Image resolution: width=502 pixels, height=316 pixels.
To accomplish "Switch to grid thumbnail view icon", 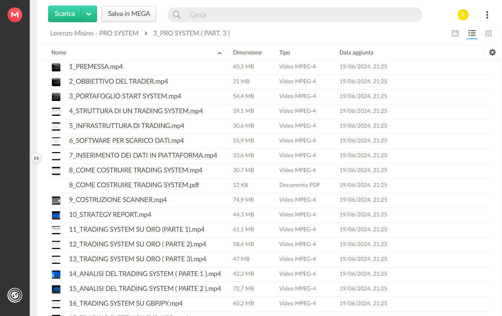I will [489, 33].
